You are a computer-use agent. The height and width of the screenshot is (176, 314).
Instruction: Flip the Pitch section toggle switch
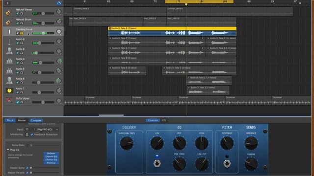coord(227,164)
